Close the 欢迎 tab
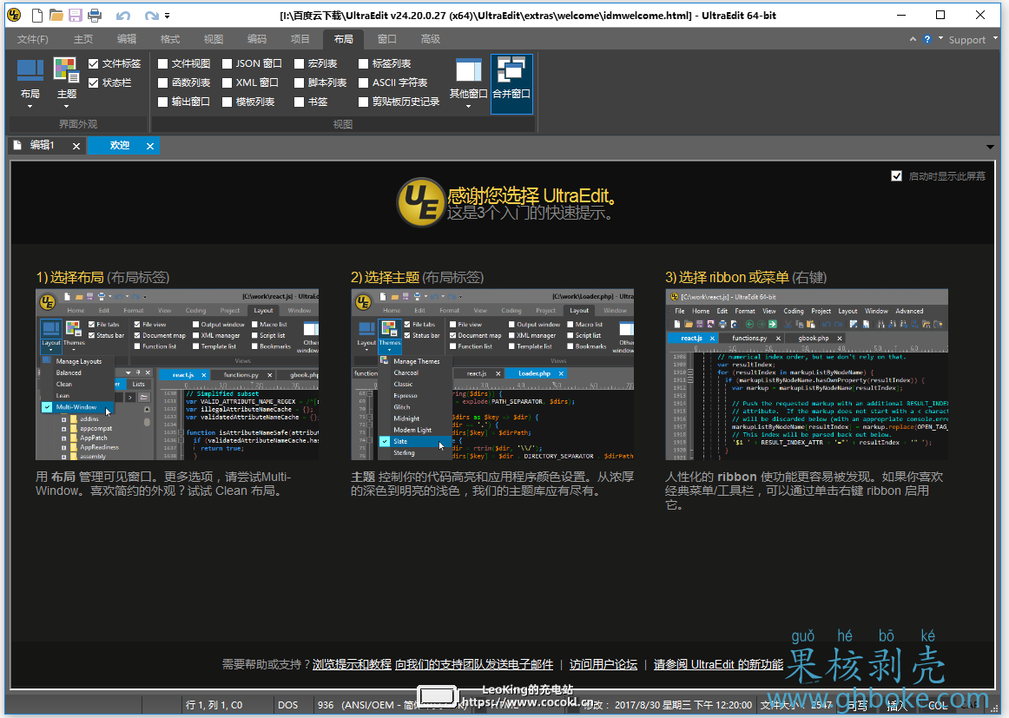 point(150,146)
